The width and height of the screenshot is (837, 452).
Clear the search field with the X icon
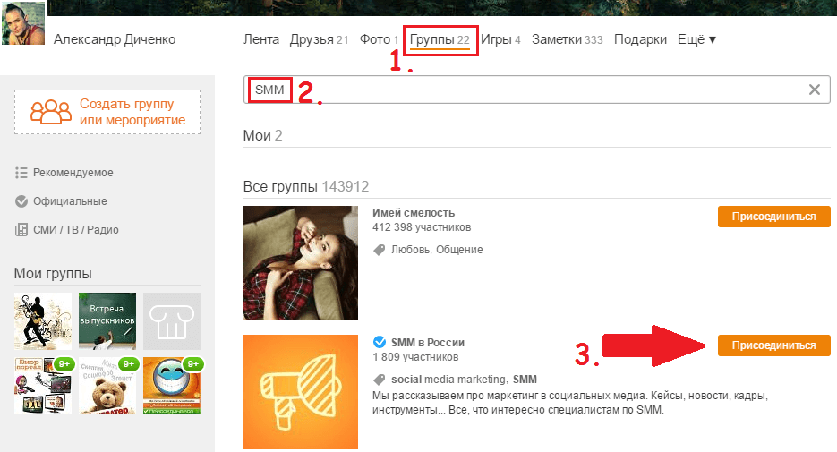tap(814, 90)
